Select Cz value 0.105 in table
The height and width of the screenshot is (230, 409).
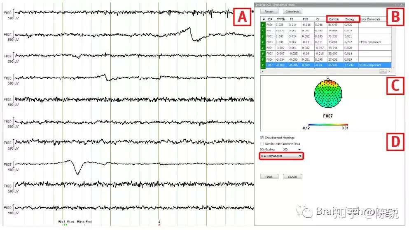(x=319, y=36)
